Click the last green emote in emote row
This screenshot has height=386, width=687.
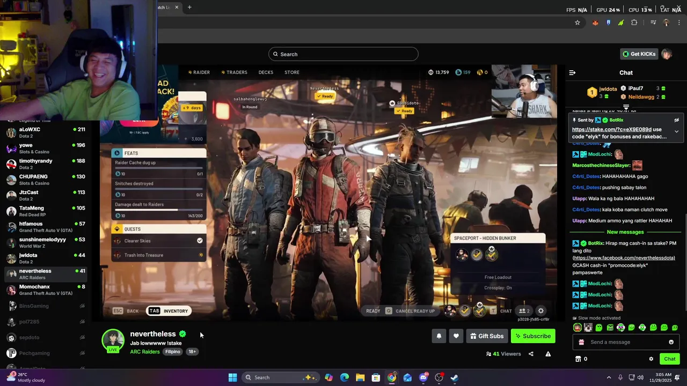pos(675,328)
